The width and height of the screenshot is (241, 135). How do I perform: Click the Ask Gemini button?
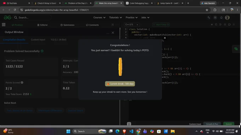coord(208,3)
